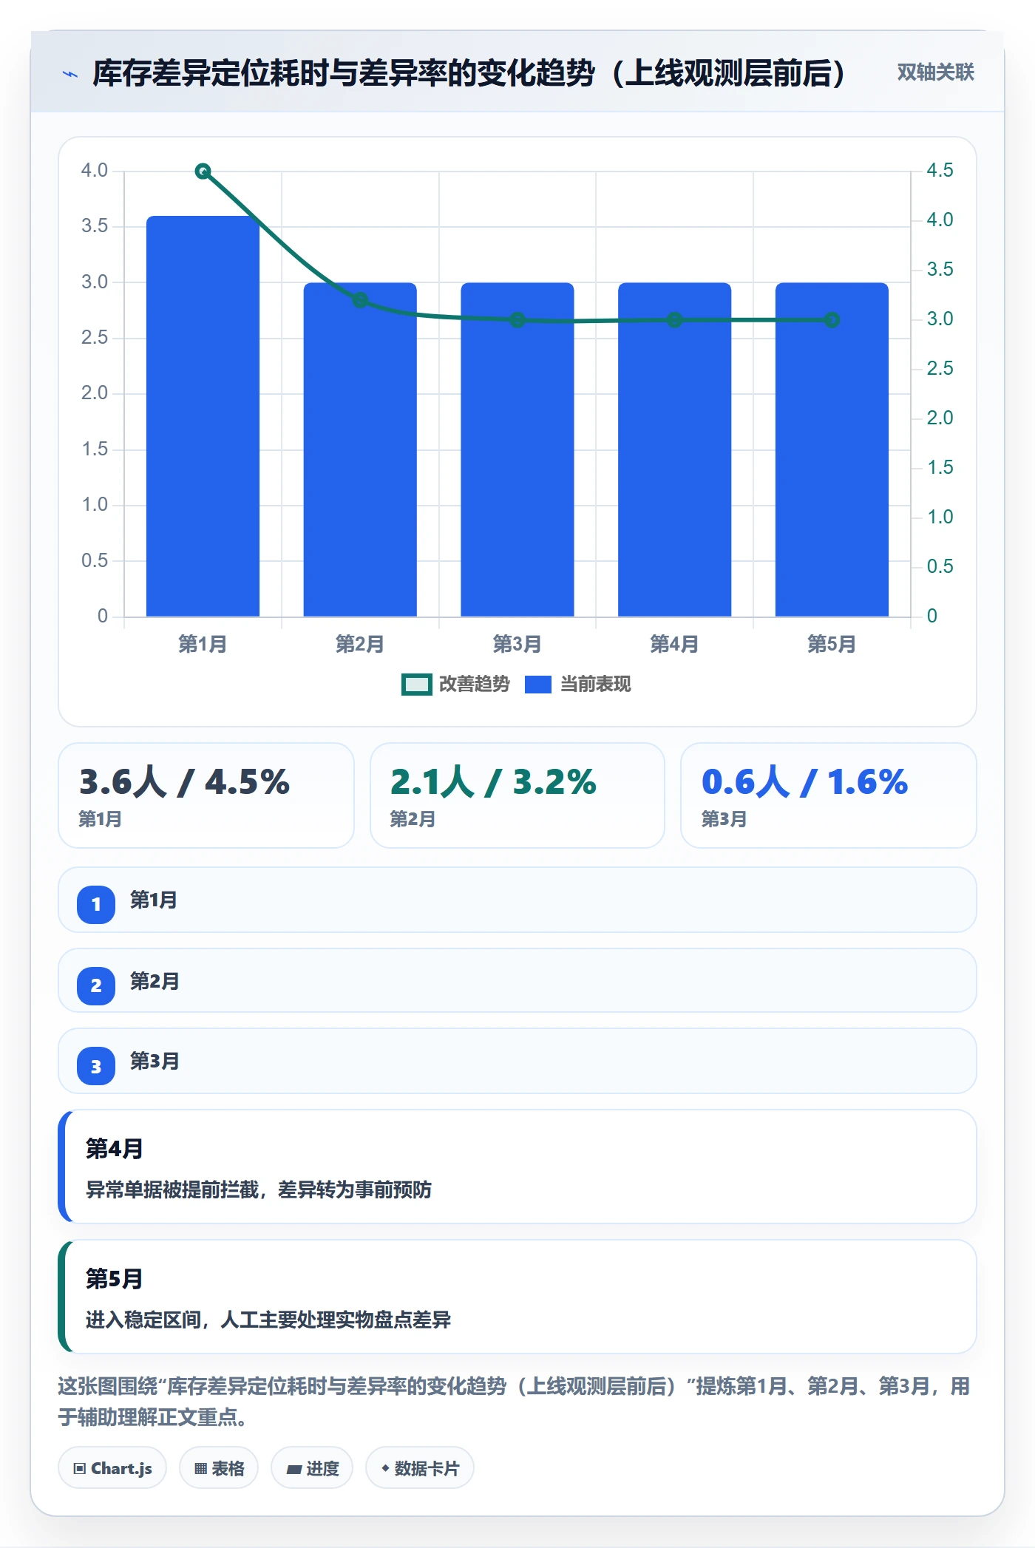Screen dimensions: 1035x1548
Task: Click the 进度 tag chip
Action: point(312,1468)
